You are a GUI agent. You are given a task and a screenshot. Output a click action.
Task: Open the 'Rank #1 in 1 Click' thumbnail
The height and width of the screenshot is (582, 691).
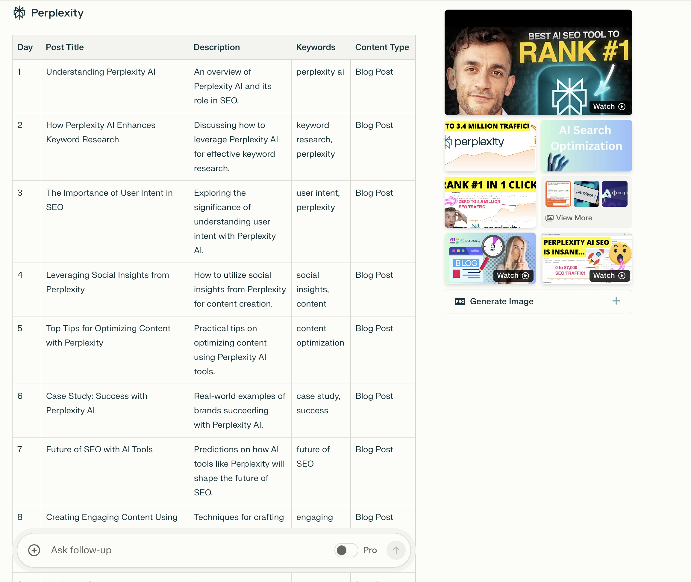click(x=490, y=202)
